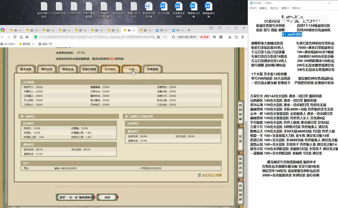Open the browser hamburger menu

point(243,37)
